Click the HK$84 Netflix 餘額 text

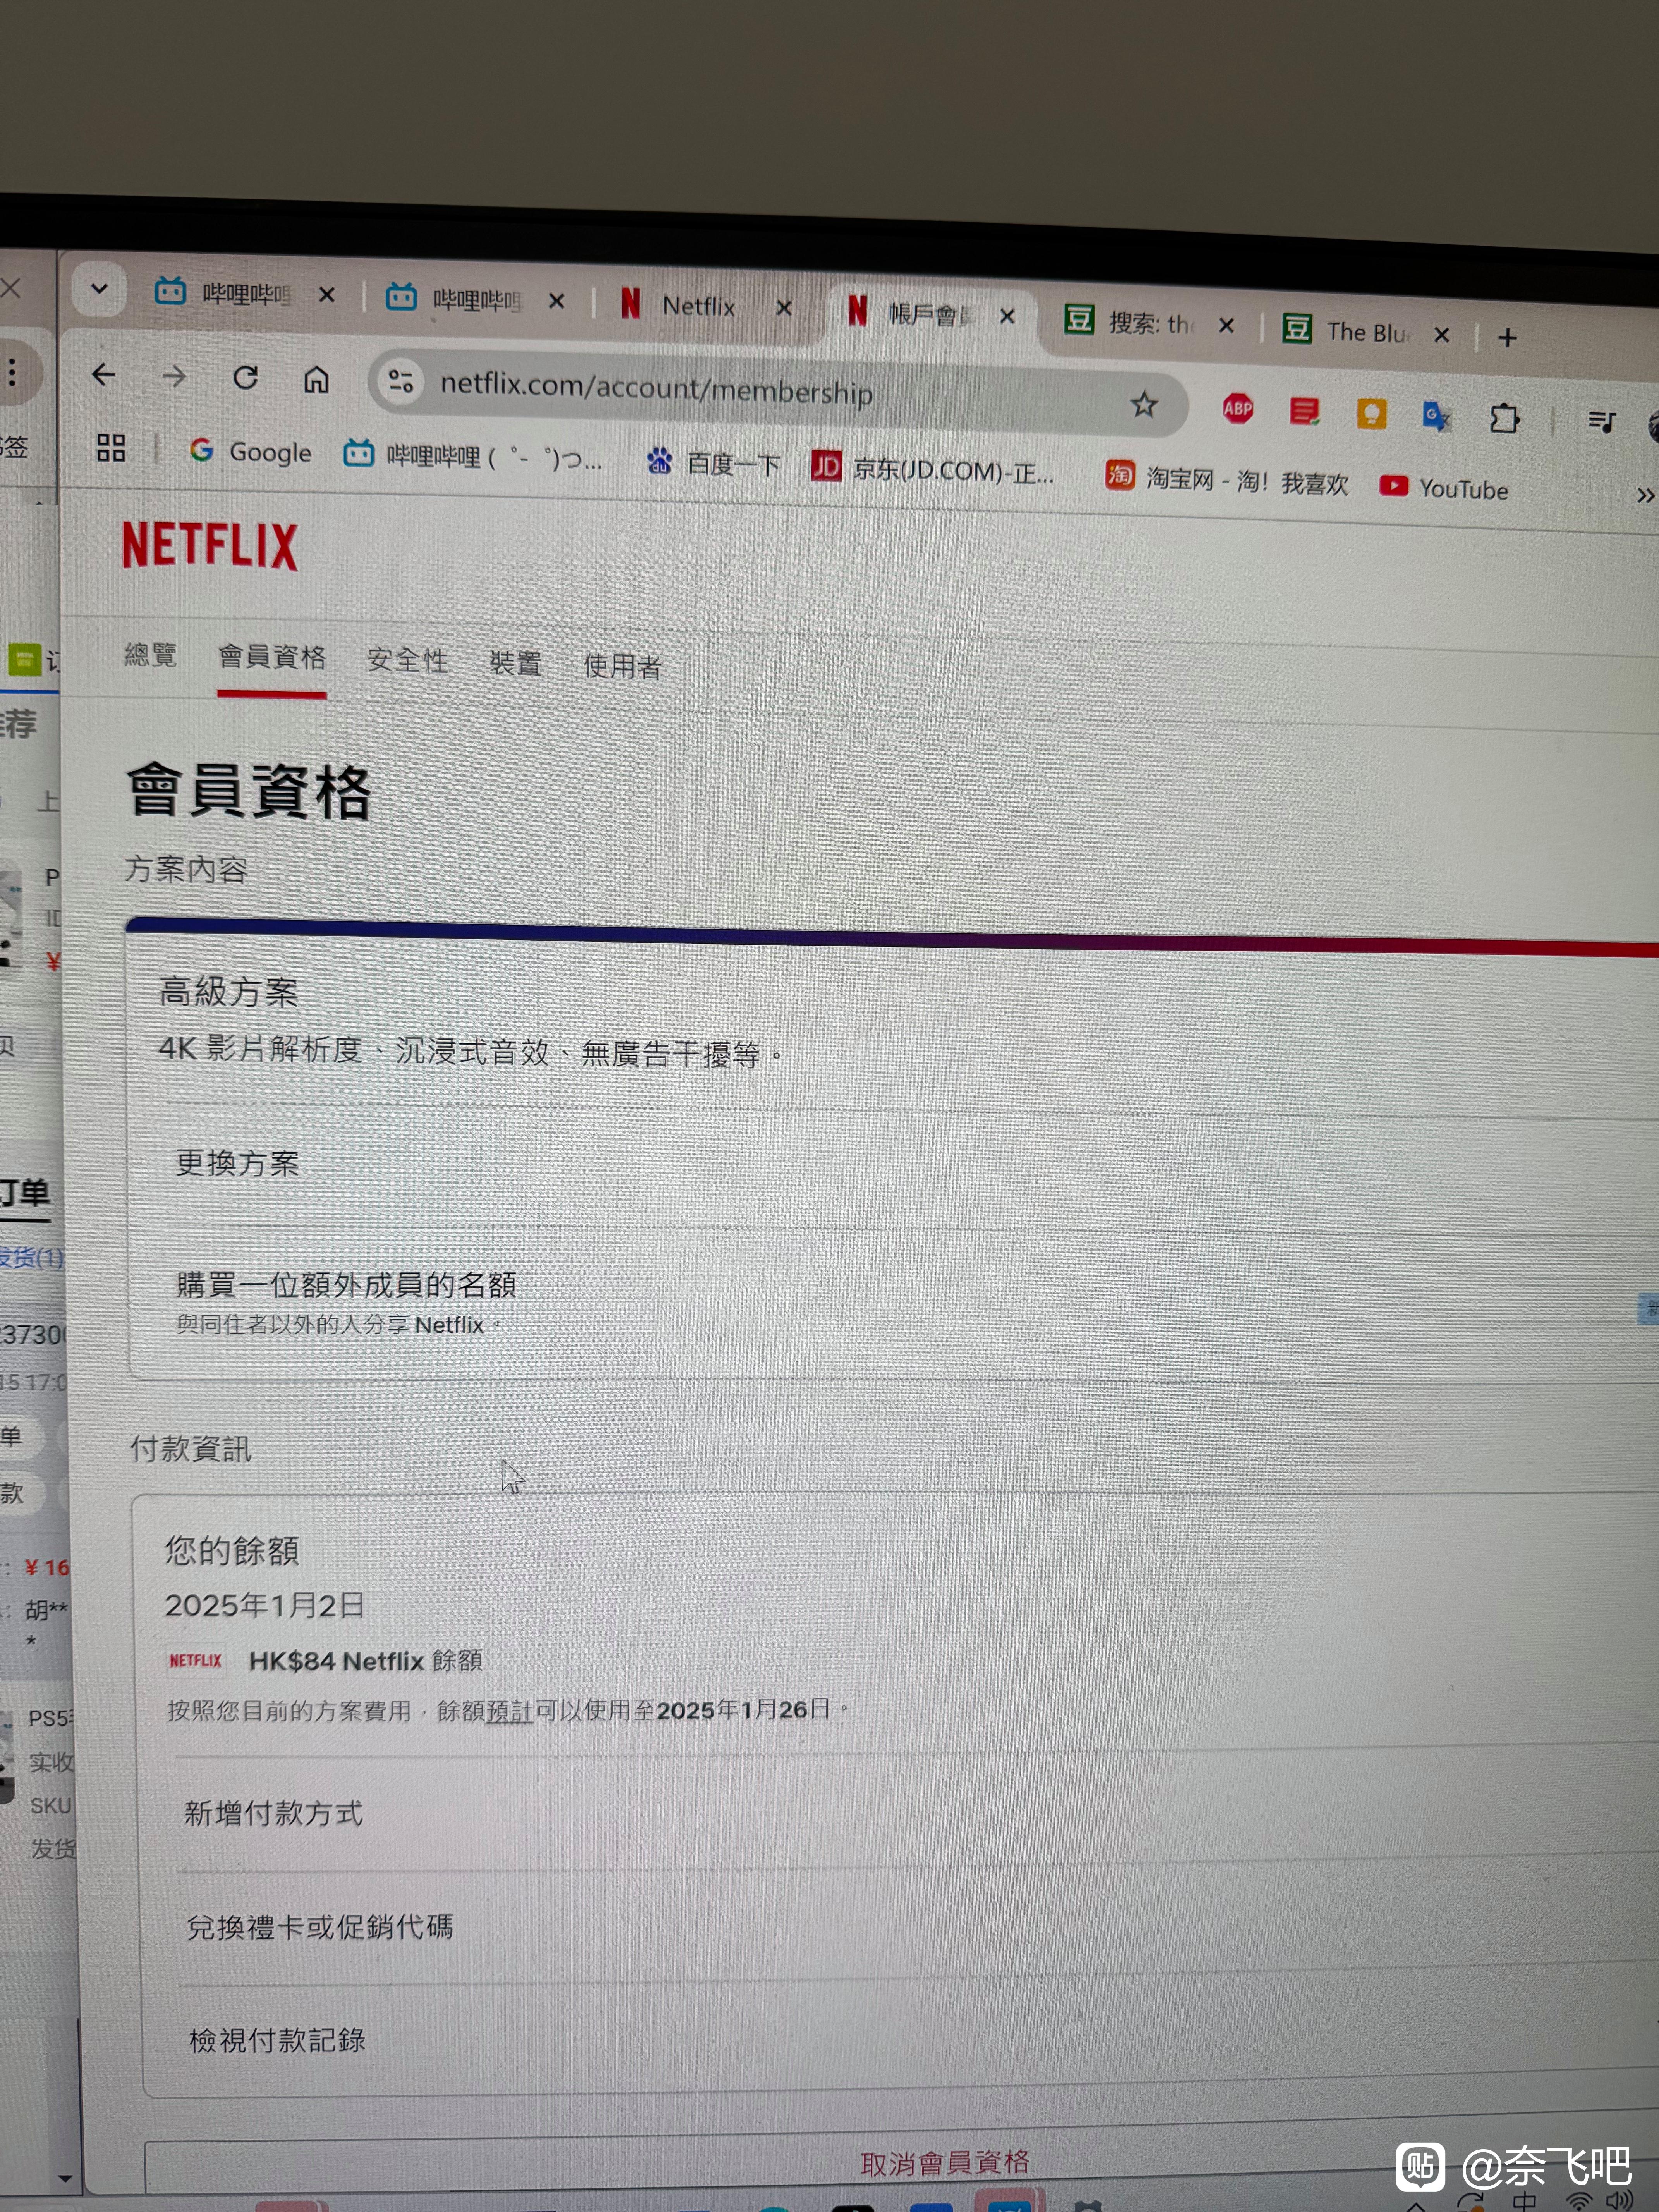pos(365,1661)
